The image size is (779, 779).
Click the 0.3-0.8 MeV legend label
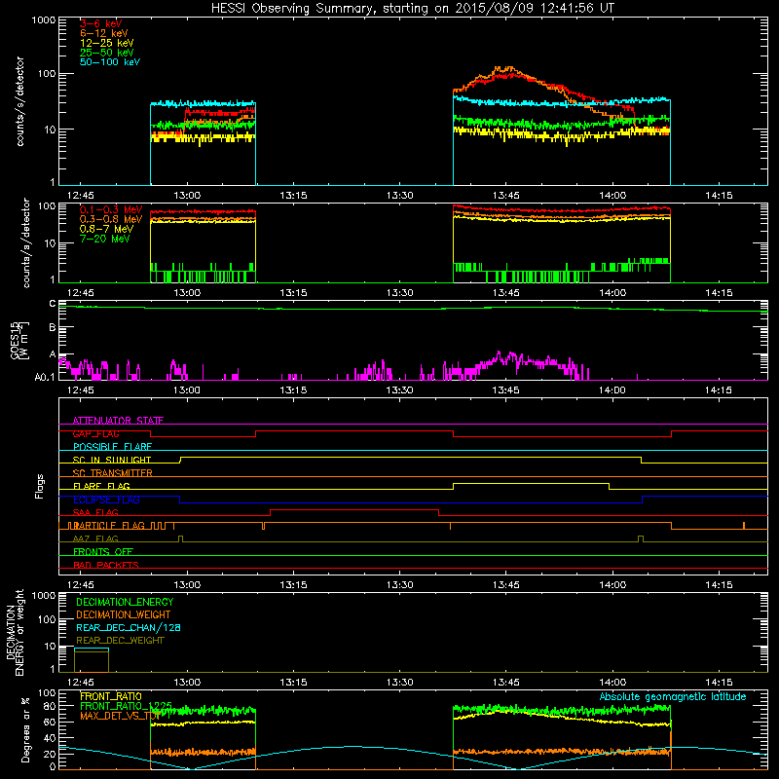tap(111, 219)
